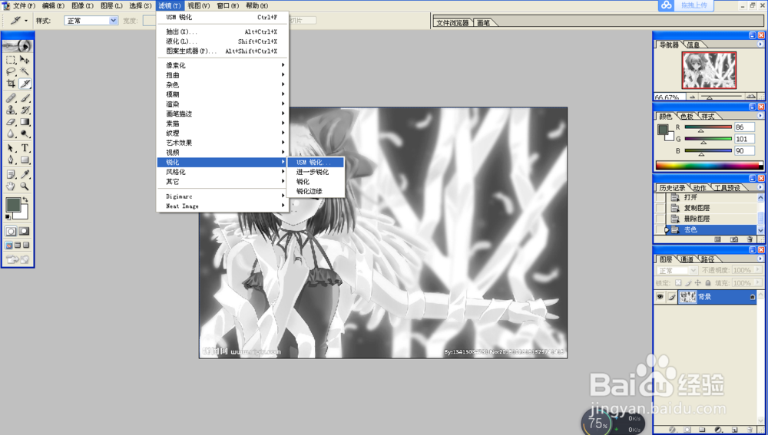The width and height of the screenshot is (768, 435).
Task: Switch to the 动作 tab
Action: pos(700,188)
